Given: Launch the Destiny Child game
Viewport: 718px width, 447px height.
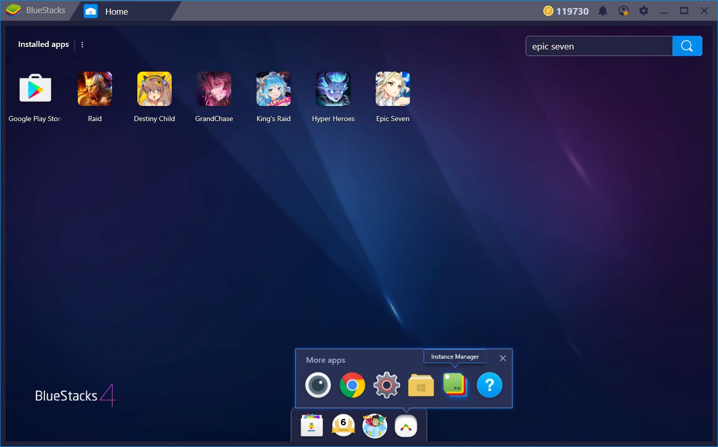Looking at the screenshot, I should tap(155, 89).
